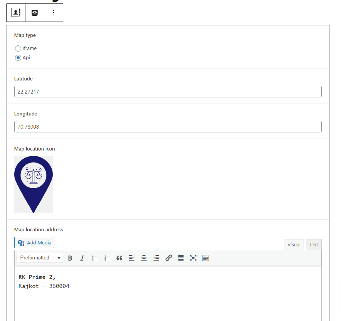The height and width of the screenshot is (321, 341).
Task: Select the Api map type option
Action: coord(18,58)
